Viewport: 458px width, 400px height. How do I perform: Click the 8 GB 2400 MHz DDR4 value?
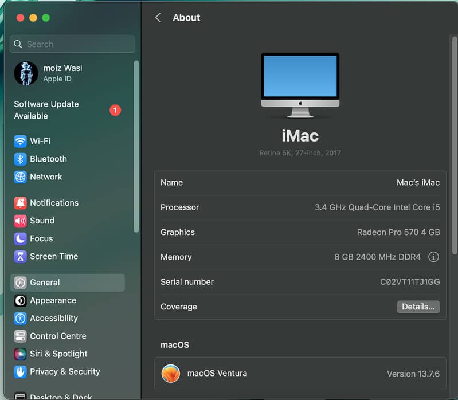click(x=377, y=257)
